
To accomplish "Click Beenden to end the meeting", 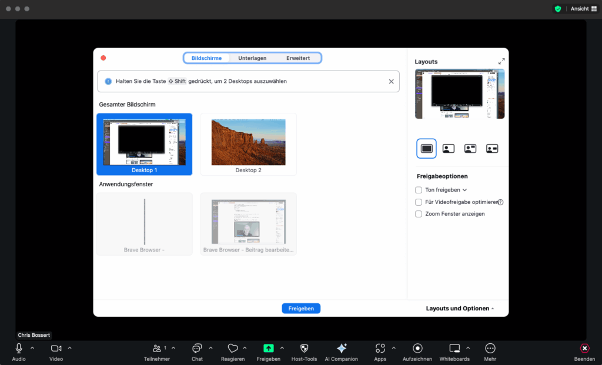I will tap(584, 349).
